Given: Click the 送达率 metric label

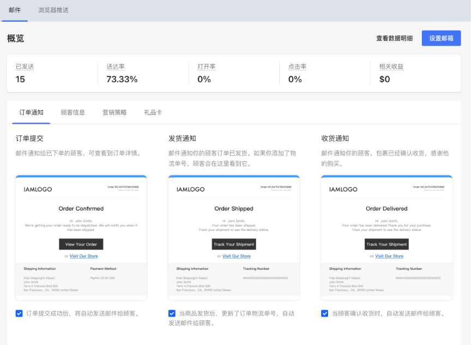Looking at the screenshot, I should tap(116, 66).
